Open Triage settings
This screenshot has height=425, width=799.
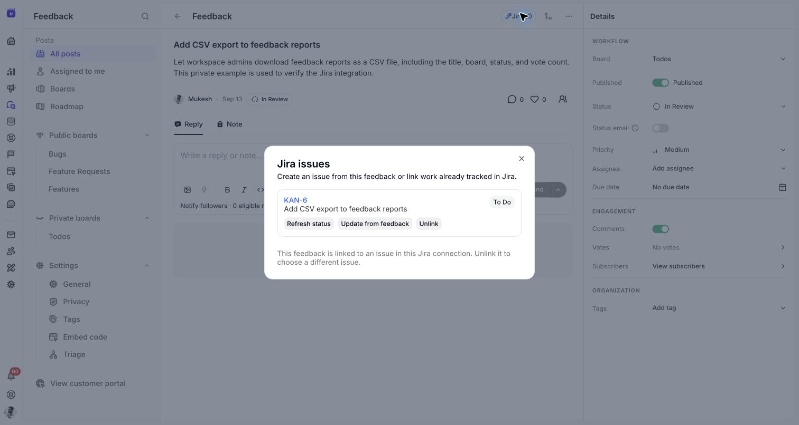click(74, 354)
